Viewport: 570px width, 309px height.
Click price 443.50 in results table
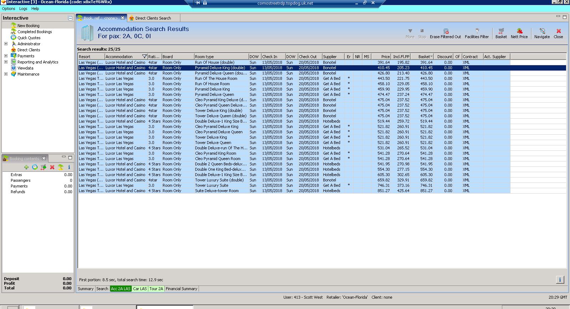[x=384, y=78]
